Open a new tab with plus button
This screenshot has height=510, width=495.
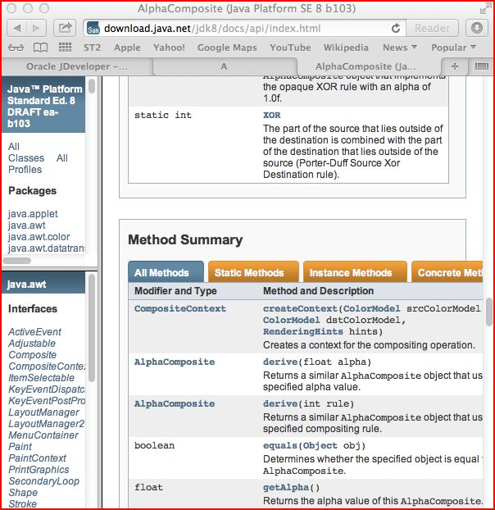click(455, 66)
